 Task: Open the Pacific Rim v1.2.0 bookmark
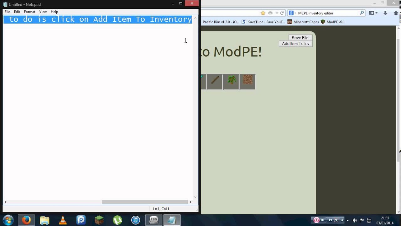tap(221, 22)
